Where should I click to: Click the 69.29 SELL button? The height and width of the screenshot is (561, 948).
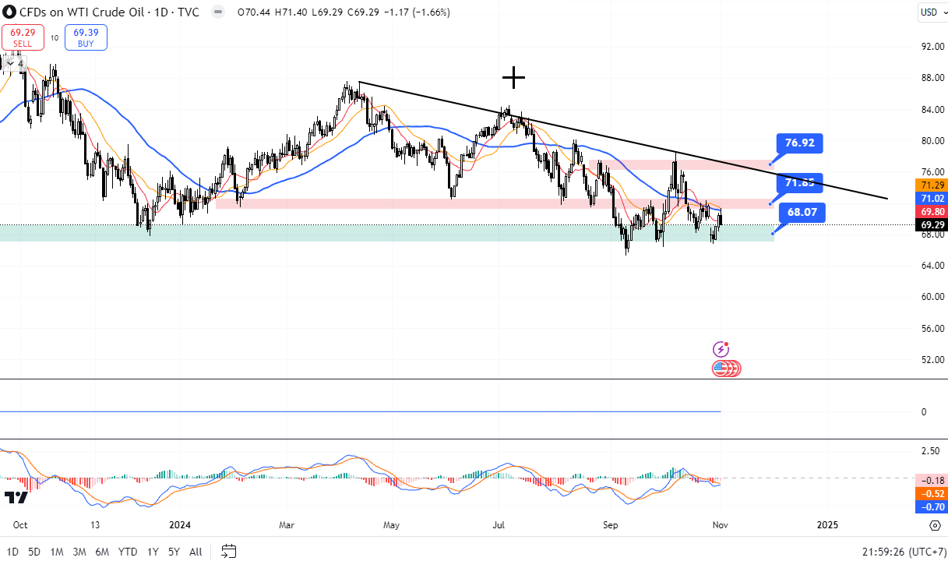[23, 37]
